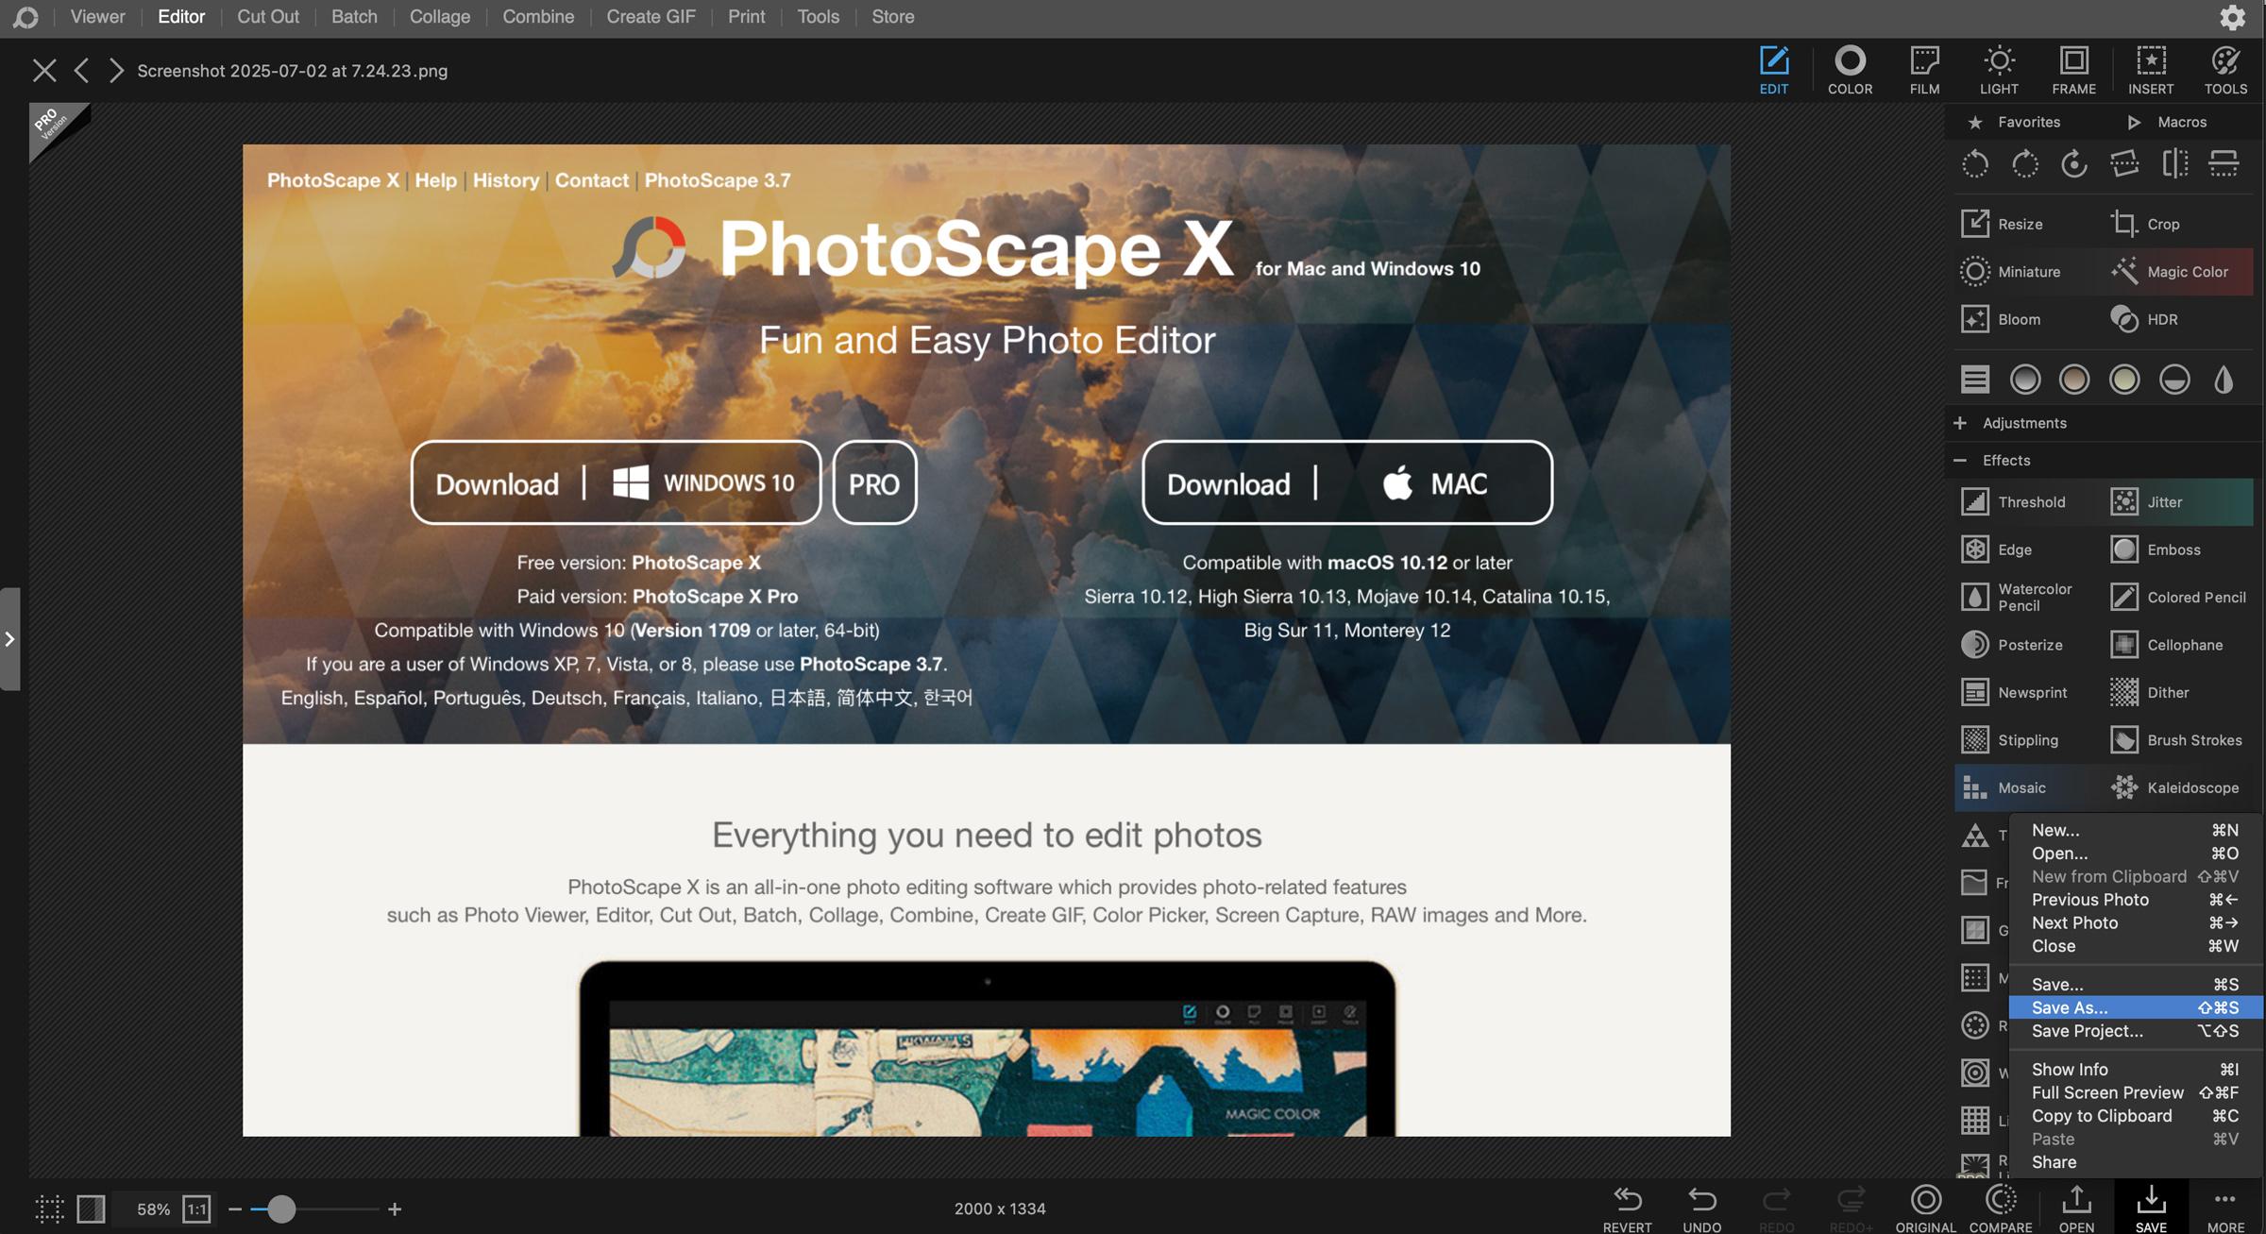Apply the Mosaic effect

click(x=2003, y=787)
